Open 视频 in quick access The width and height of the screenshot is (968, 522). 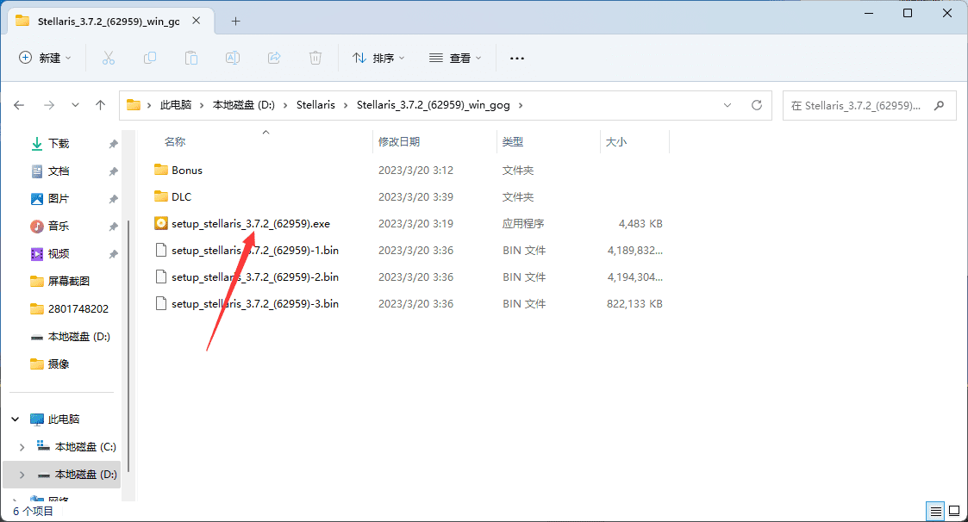tap(59, 253)
